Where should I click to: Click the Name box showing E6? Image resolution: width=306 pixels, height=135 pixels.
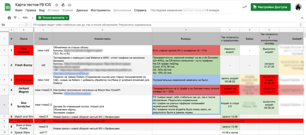click(10, 25)
